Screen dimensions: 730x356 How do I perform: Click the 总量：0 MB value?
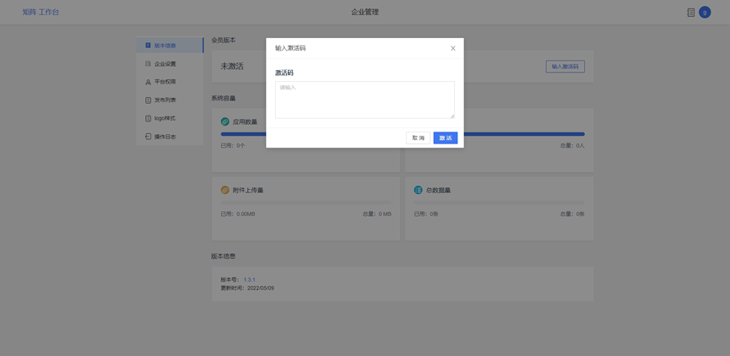377,214
